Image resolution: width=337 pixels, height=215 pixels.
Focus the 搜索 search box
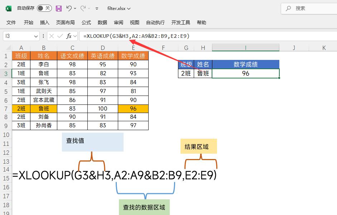click(309, 8)
